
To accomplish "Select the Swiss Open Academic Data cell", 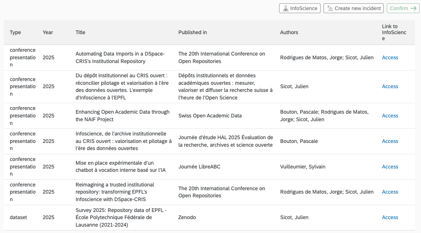I will (x=210, y=116).
